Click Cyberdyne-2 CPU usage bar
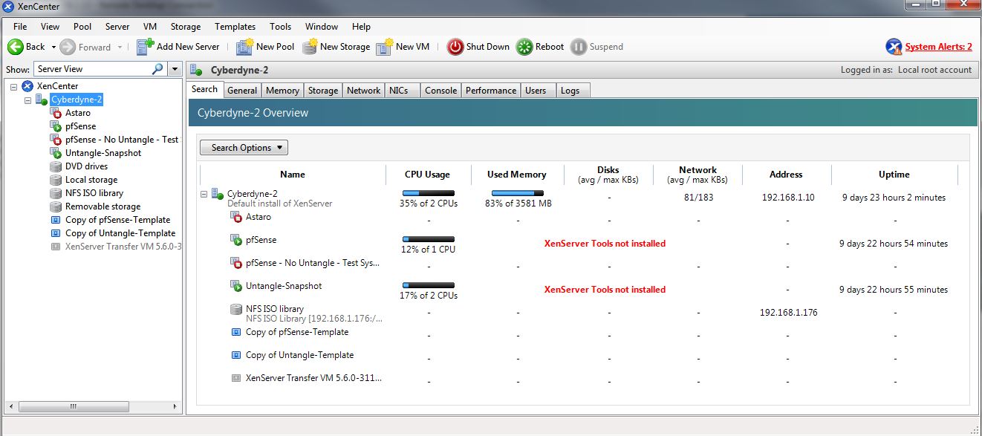The image size is (982, 436). [x=429, y=193]
